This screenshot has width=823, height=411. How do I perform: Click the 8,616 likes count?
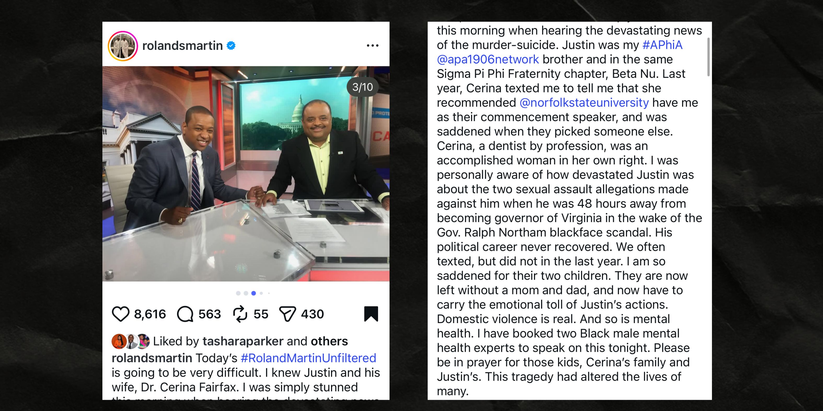click(x=150, y=314)
